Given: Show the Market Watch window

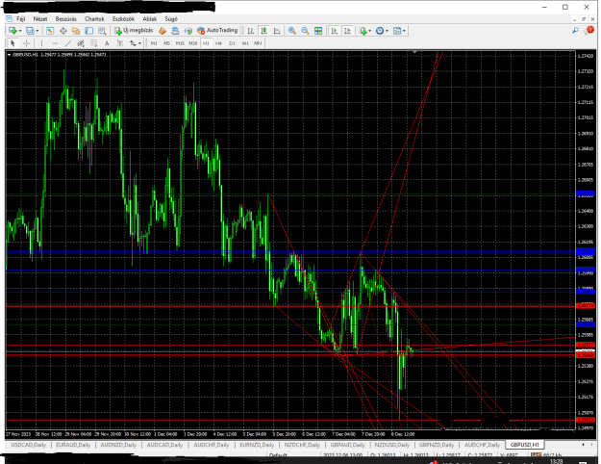Looking at the screenshot, I should pos(50,31).
